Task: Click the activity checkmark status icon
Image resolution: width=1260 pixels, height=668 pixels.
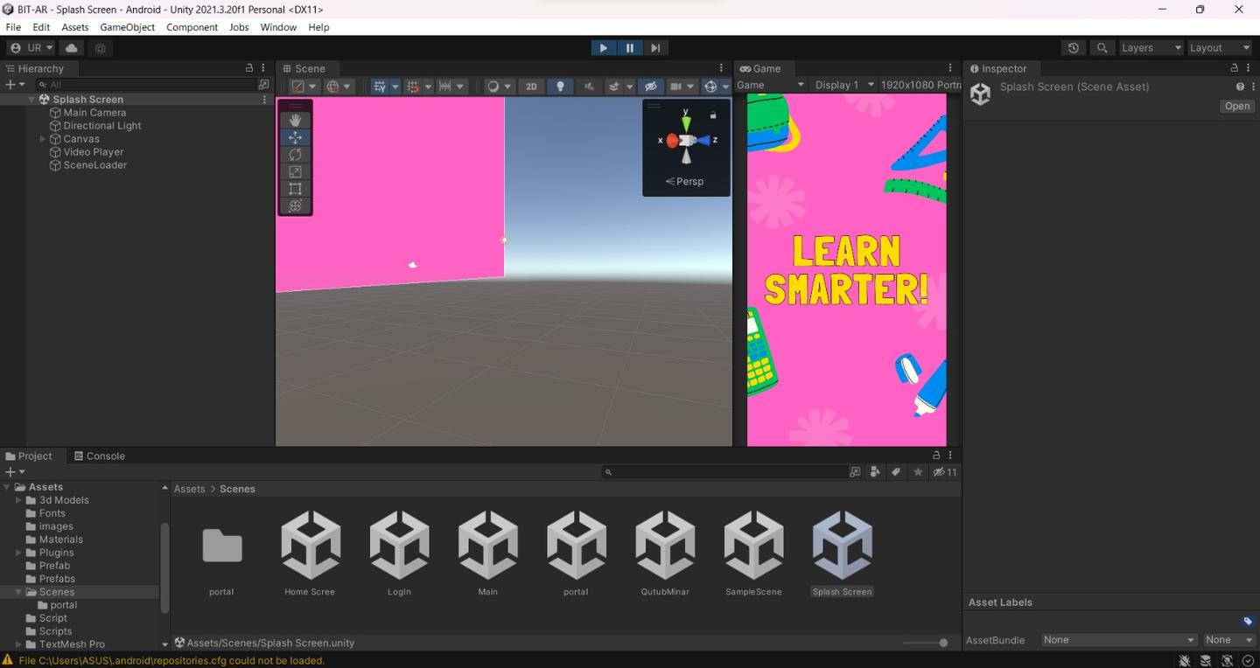Action: pyautogui.click(x=1248, y=661)
